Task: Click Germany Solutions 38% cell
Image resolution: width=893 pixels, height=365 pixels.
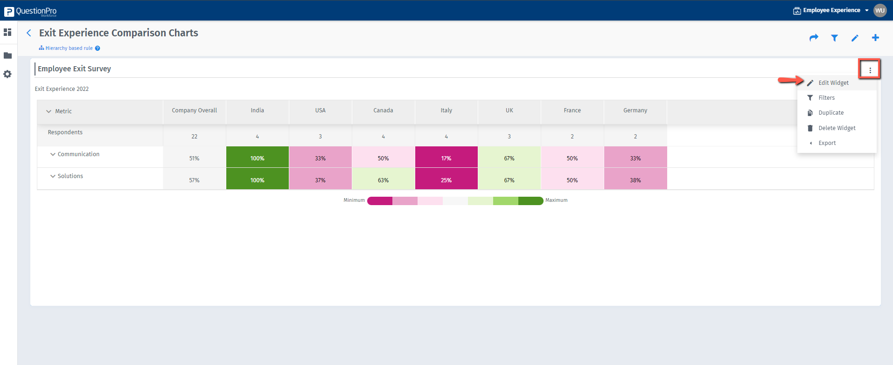Action: coord(635,179)
